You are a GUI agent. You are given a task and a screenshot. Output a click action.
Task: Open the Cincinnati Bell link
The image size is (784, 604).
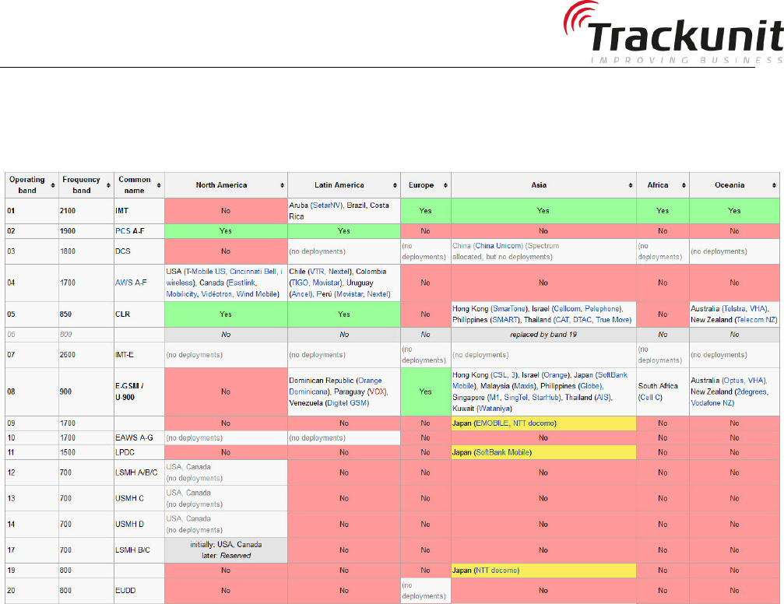click(x=253, y=272)
